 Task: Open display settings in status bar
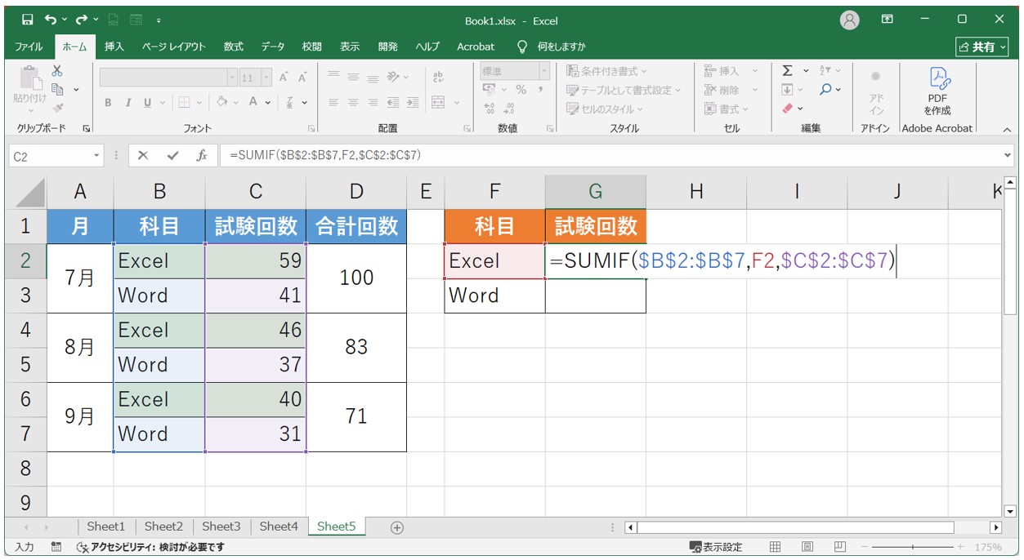point(716,547)
